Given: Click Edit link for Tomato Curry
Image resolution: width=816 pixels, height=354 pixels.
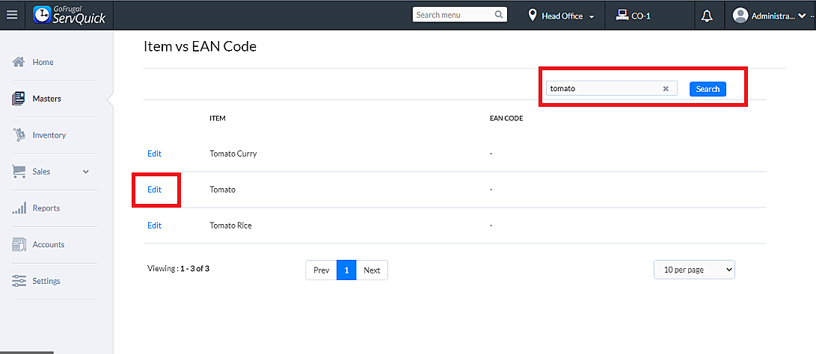Looking at the screenshot, I should click(154, 154).
